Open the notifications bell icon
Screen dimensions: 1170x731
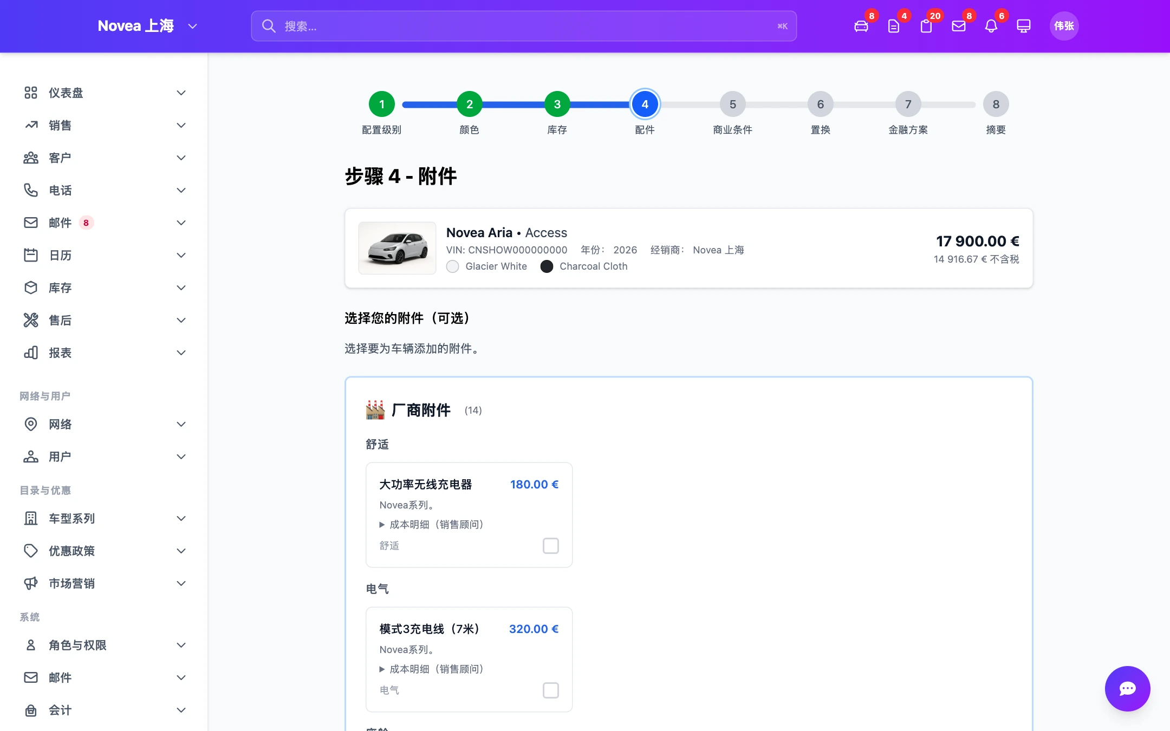click(x=991, y=26)
